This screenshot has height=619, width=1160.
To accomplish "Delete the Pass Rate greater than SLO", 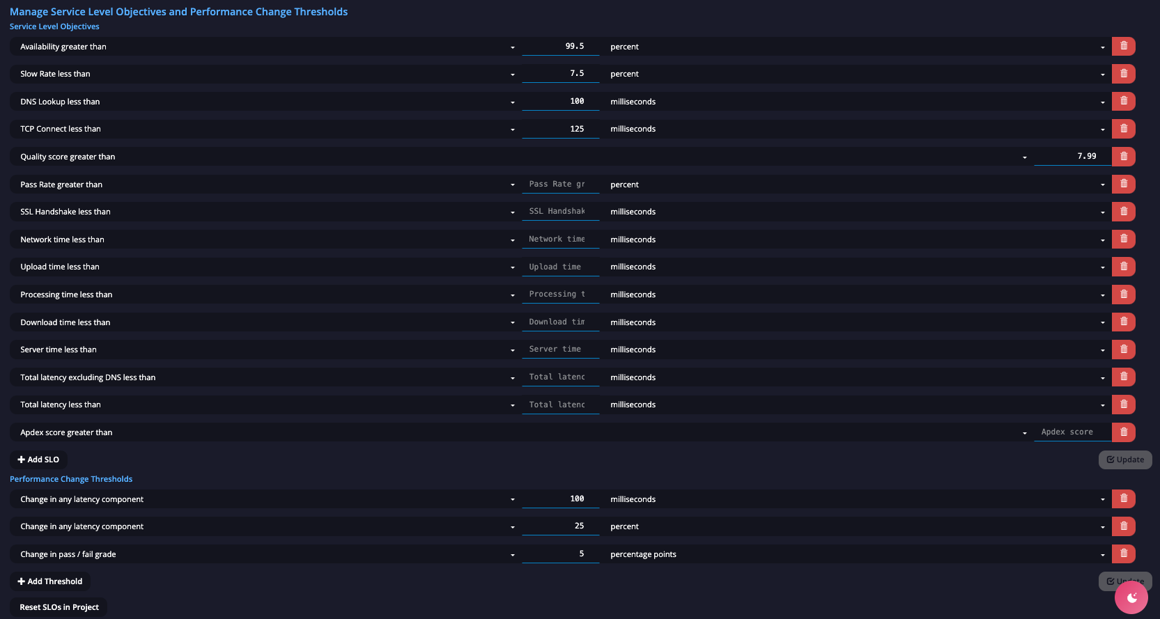I will [x=1123, y=184].
